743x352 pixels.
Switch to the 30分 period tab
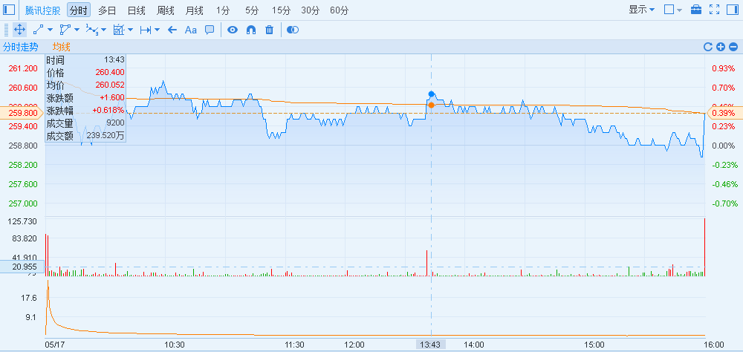pyautogui.click(x=310, y=10)
